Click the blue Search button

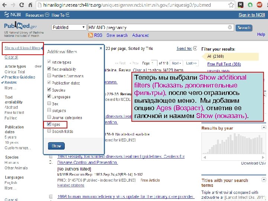pyautogui.click(x=244, y=28)
